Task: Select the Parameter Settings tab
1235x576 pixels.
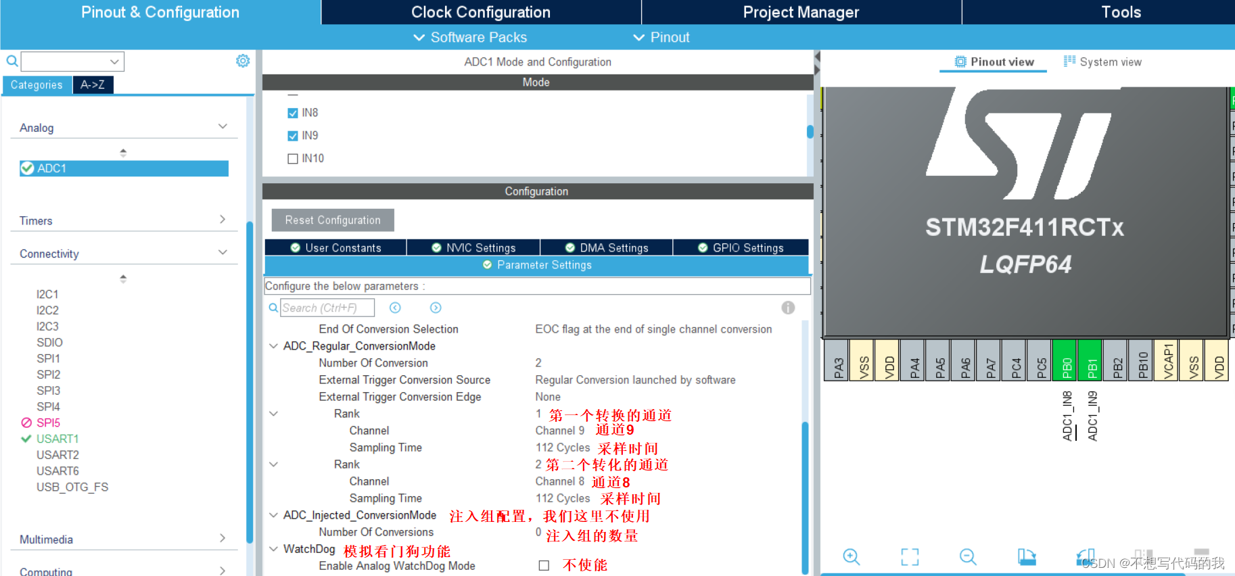Action: [537, 265]
